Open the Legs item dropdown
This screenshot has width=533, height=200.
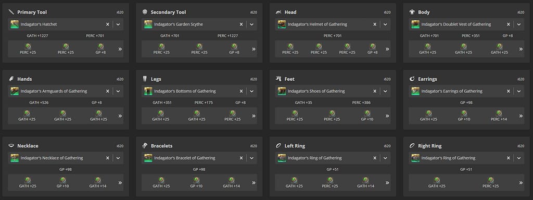(251, 91)
